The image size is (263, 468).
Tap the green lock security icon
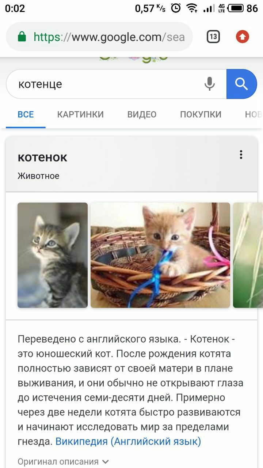(x=22, y=37)
